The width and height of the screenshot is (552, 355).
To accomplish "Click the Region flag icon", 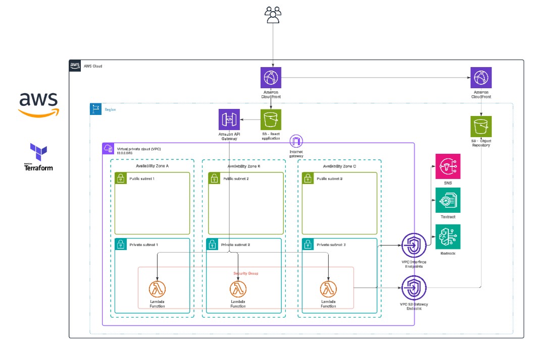I will coord(96,109).
